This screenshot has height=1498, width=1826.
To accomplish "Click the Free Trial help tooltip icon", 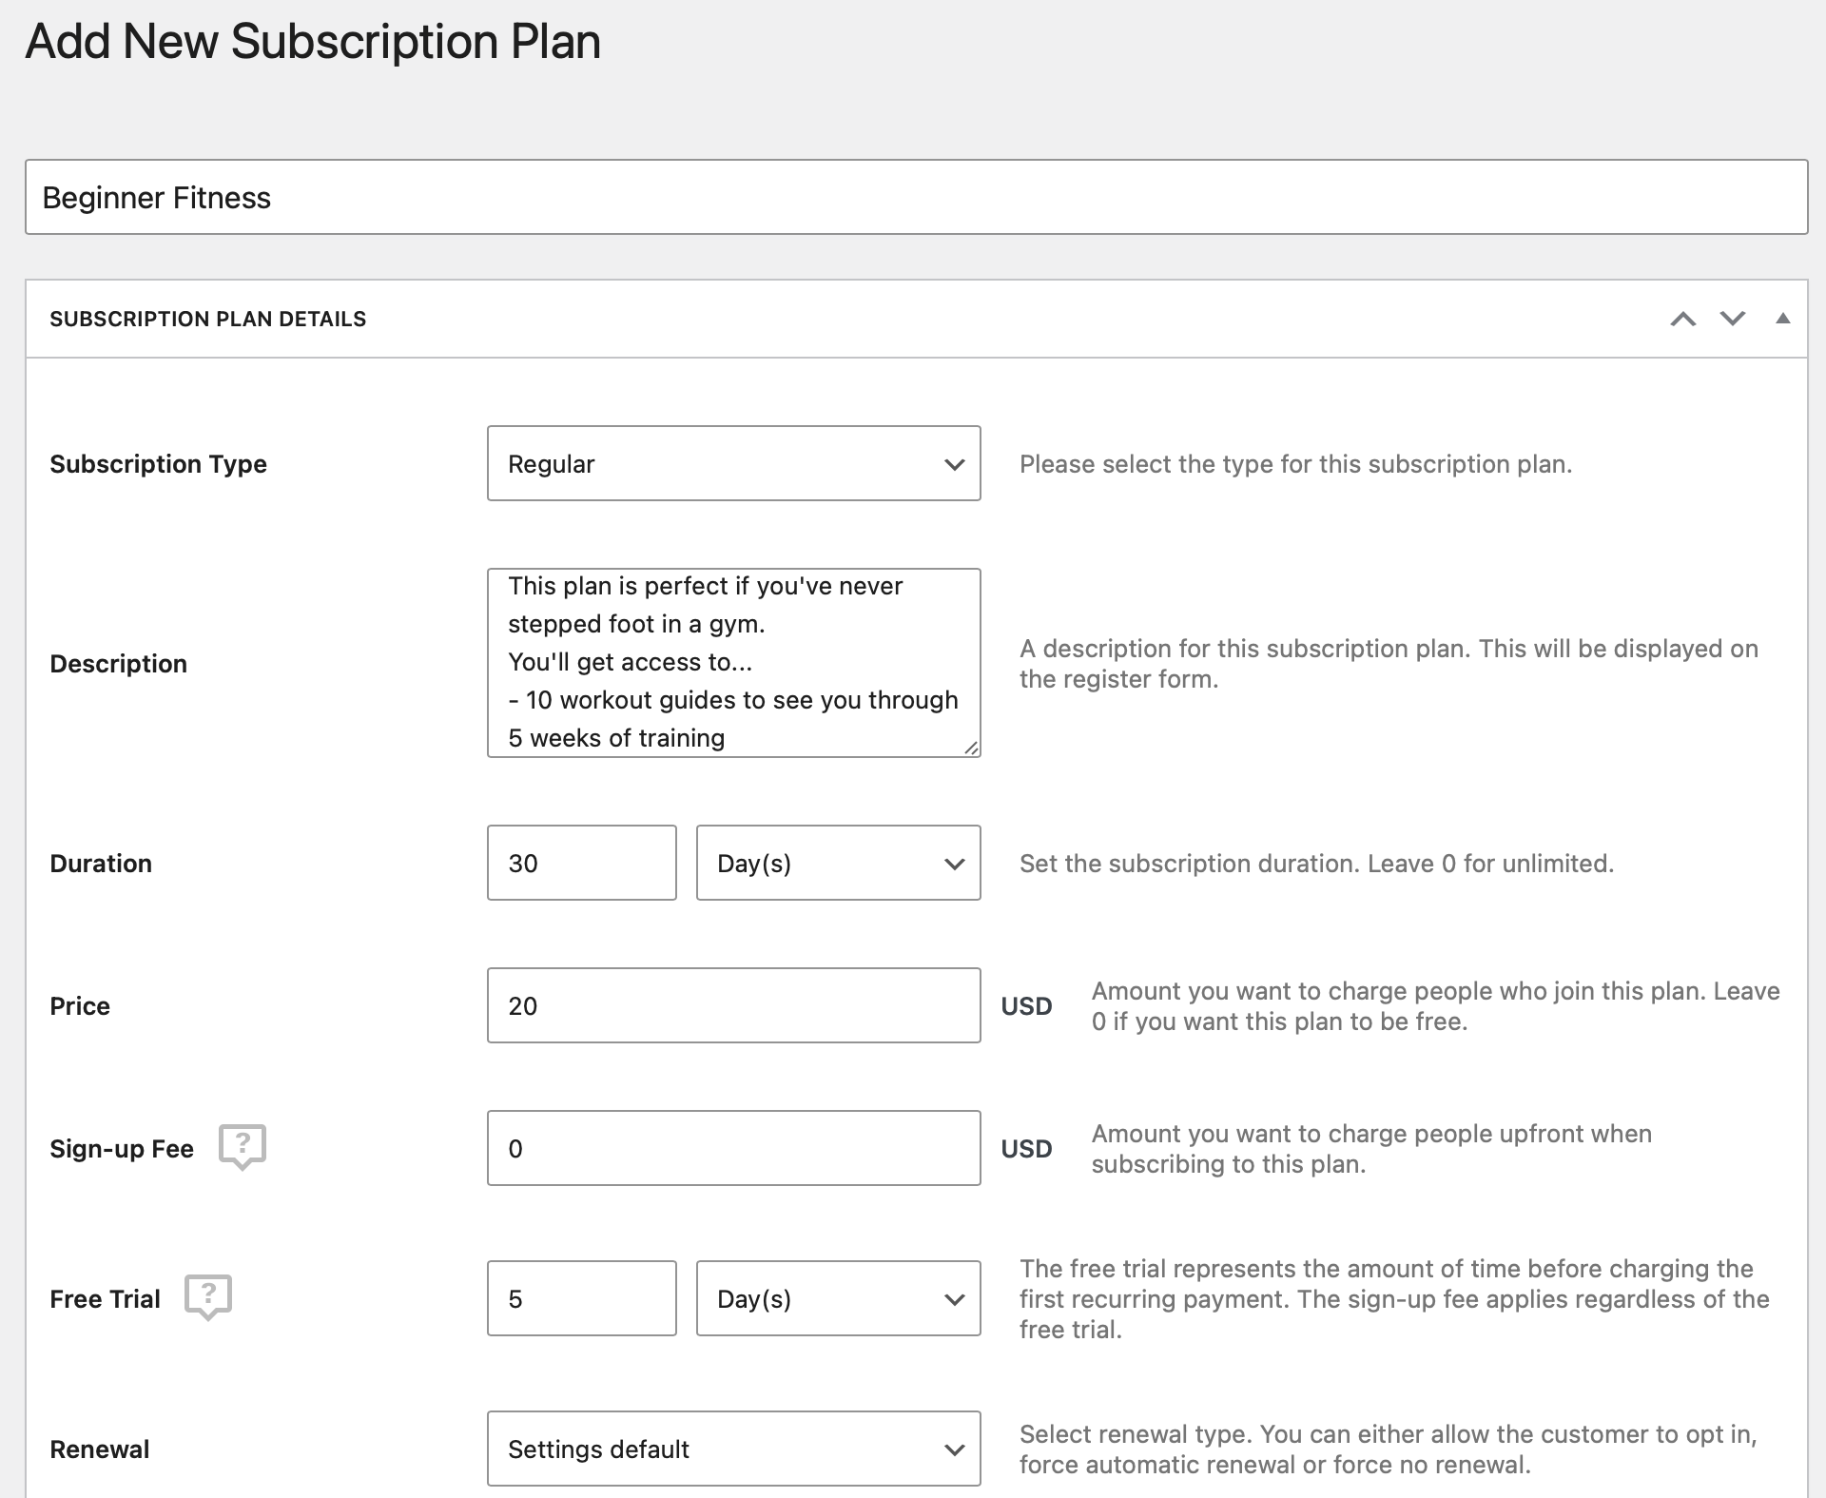I will pos(208,1297).
